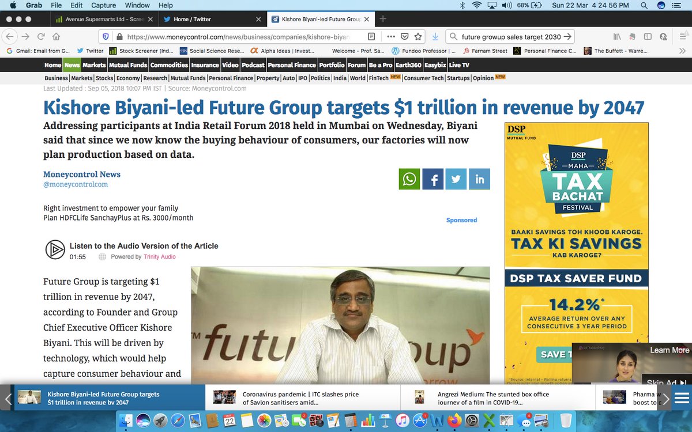Open the Window menu in menu bar
692x432 pixels.
pyautogui.click(x=137, y=5)
